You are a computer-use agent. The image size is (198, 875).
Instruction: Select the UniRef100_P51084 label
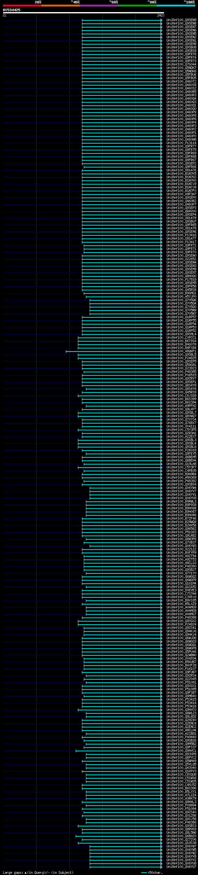point(181,809)
